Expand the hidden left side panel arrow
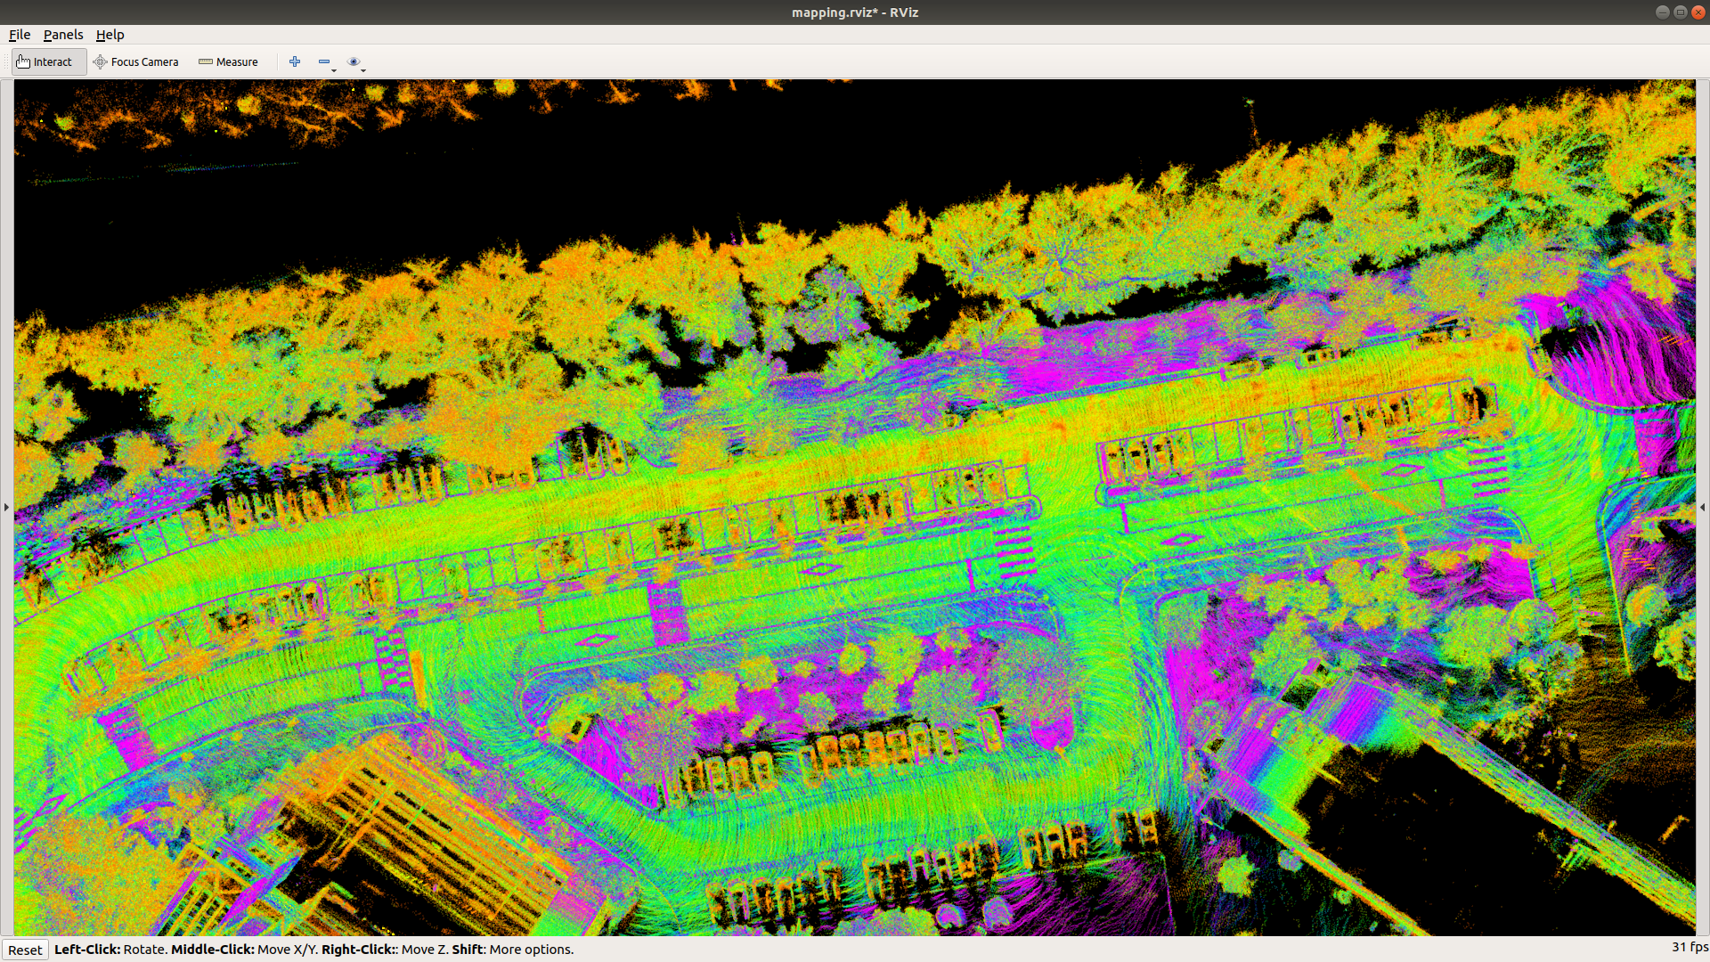Viewport: 1710px width, 962px height. (x=6, y=507)
